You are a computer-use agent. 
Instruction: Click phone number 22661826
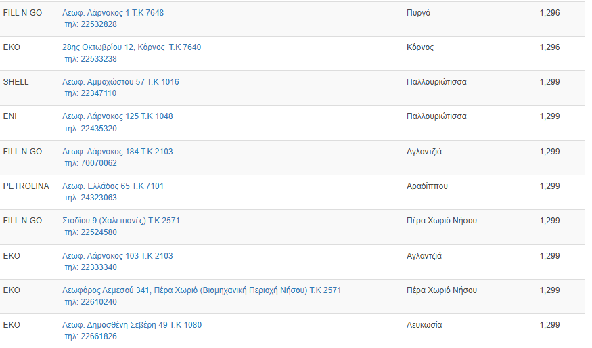pyautogui.click(x=91, y=336)
